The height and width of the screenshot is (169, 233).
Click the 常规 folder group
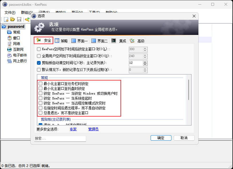point(16,32)
